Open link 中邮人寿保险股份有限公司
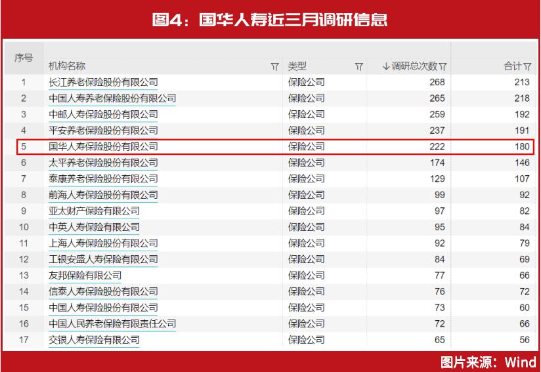The image size is (541, 372). click(103, 114)
